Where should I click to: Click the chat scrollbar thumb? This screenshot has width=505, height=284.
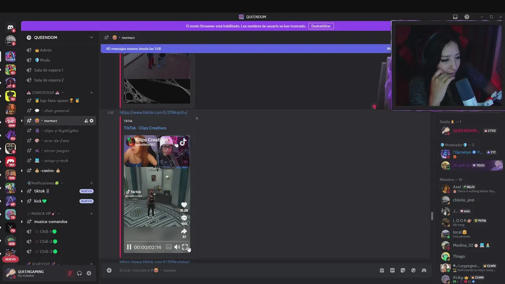(x=432, y=216)
